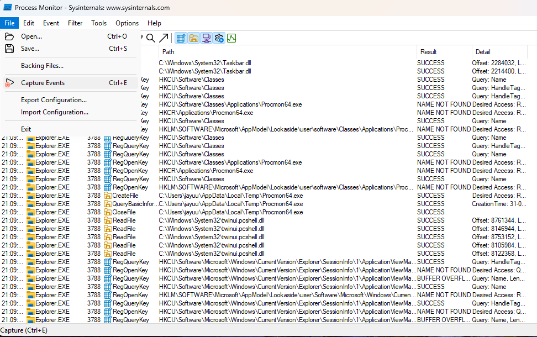Click ReadFile icon in Offset 8761344 row

[108, 220]
